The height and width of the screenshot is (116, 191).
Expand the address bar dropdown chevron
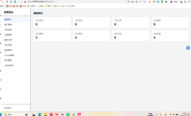click(x=144, y=2)
